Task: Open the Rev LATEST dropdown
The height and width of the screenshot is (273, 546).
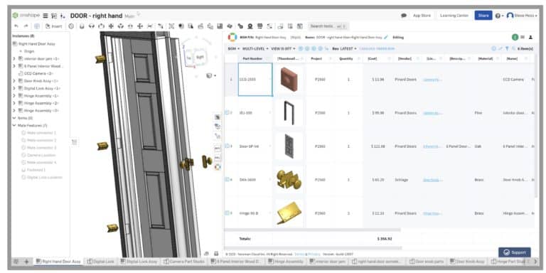Action: point(344,49)
